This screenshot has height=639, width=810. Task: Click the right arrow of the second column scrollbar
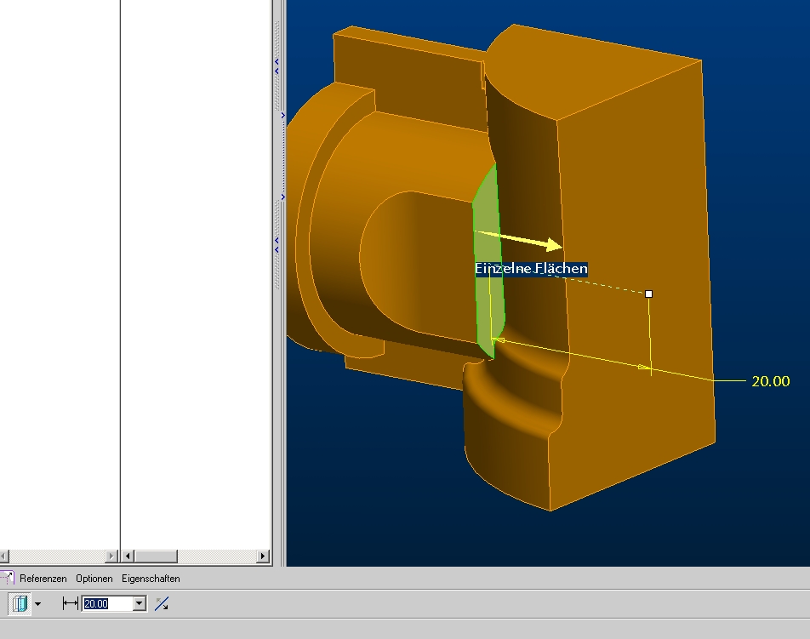click(263, 556)
